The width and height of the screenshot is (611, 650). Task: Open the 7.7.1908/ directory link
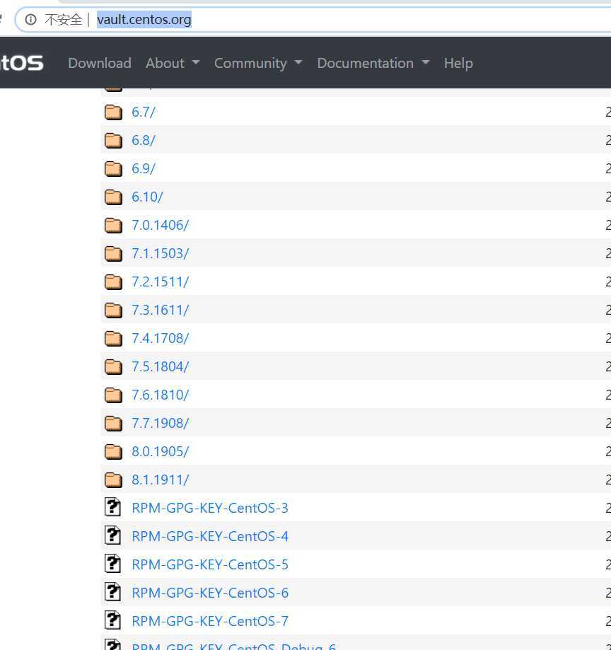(x=161, y=423)
